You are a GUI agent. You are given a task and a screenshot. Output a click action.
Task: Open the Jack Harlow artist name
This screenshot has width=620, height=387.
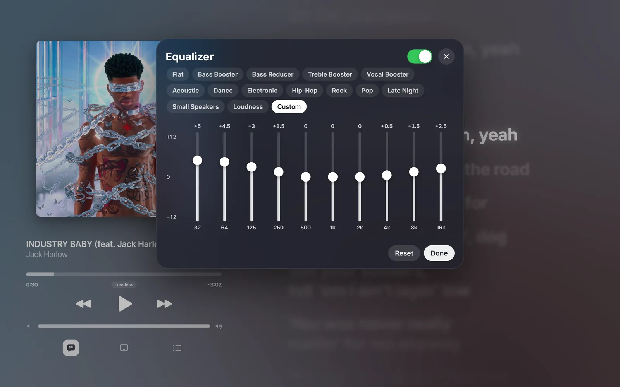point(47,254)
